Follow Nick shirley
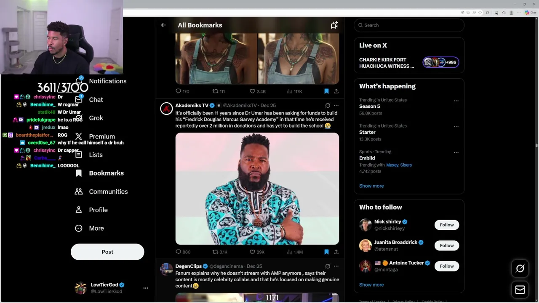The image size is (539, 303). tap(447, 225)
